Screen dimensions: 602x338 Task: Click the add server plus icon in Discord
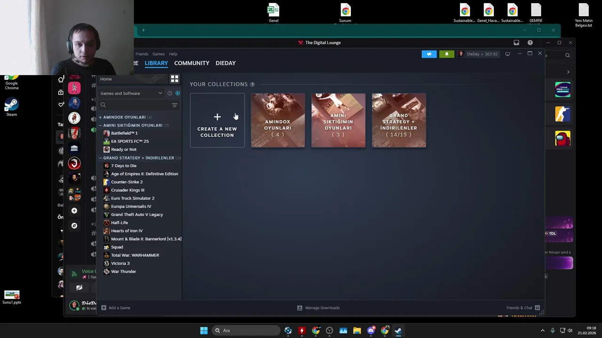coord(74,211)
